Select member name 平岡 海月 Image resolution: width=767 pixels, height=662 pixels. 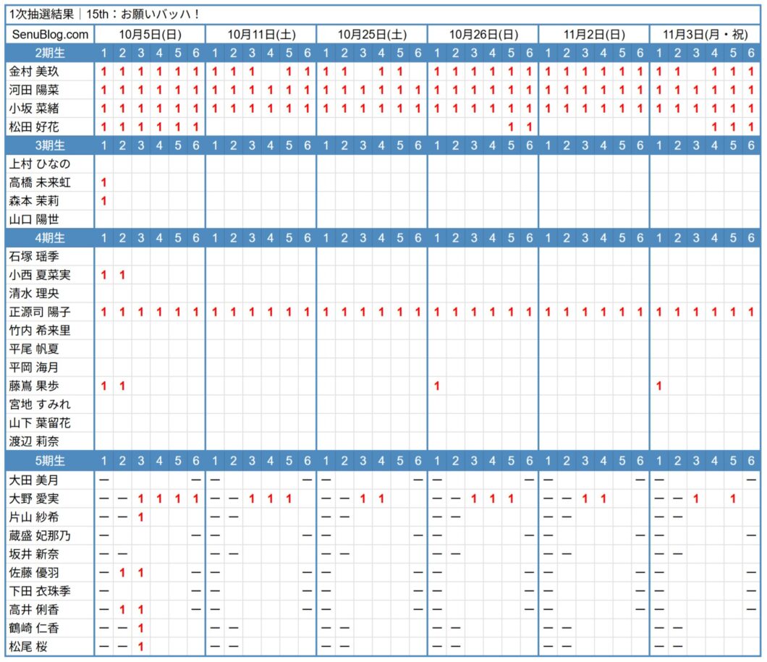pyautogui.click(x=34, y=368)
